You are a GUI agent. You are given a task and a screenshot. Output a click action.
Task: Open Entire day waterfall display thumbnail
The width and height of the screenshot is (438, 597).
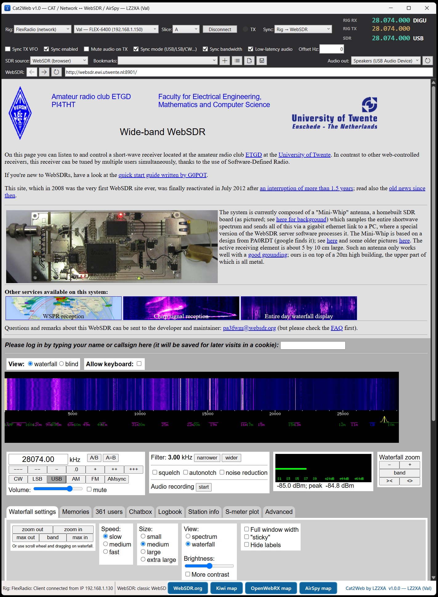(299, 308)
